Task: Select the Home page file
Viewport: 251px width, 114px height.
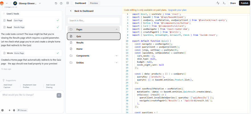Action: pos(94,49)
